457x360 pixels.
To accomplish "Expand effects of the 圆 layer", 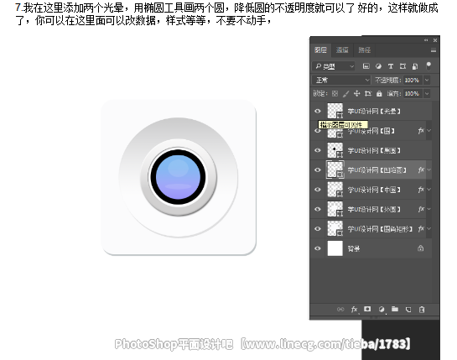I will point(428,131).
